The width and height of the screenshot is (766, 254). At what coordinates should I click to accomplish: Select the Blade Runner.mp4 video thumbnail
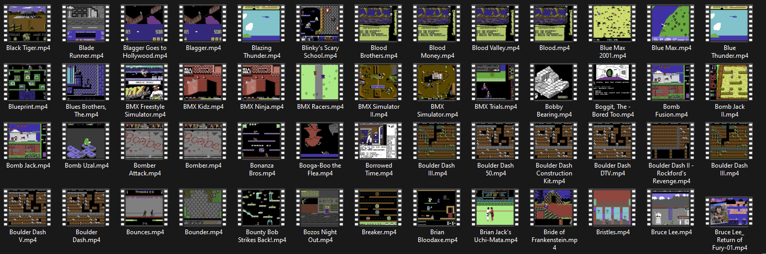click(87, 23)
